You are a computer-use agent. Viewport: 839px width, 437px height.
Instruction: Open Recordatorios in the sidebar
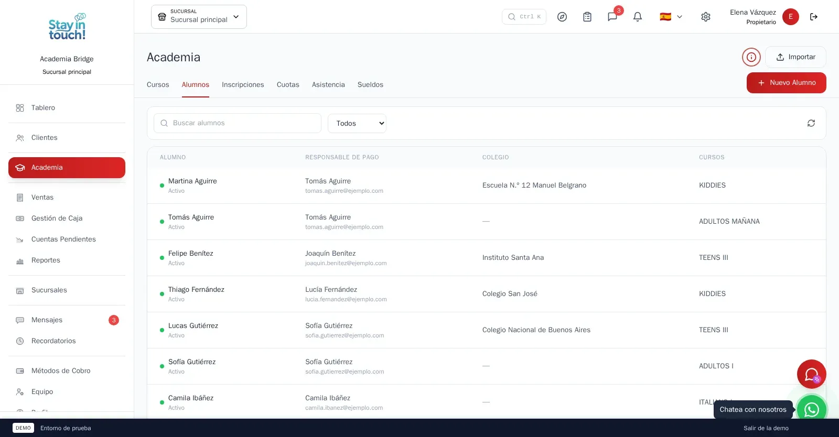[67, 341]
